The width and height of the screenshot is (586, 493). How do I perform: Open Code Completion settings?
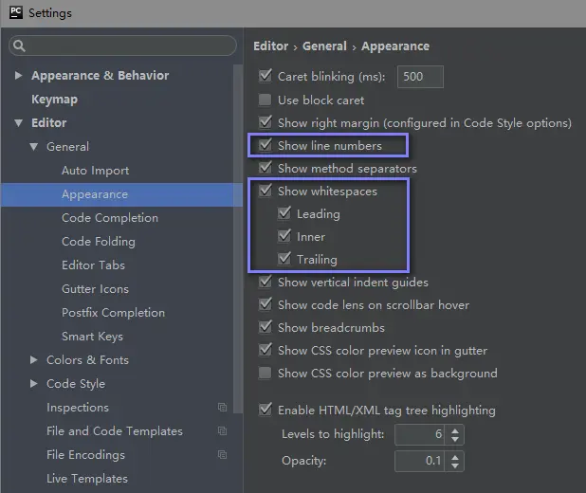(110, 218)
